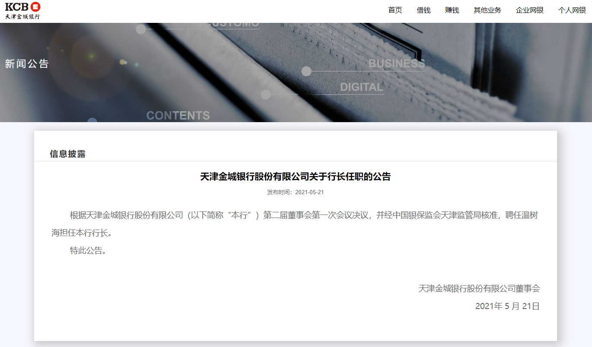Click the BUSINESS label in the banner
This screenshot has width=592, height=347.
click(x=396, y=64)
